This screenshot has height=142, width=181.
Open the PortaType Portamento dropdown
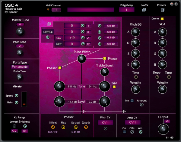click(x=20, y=66)
